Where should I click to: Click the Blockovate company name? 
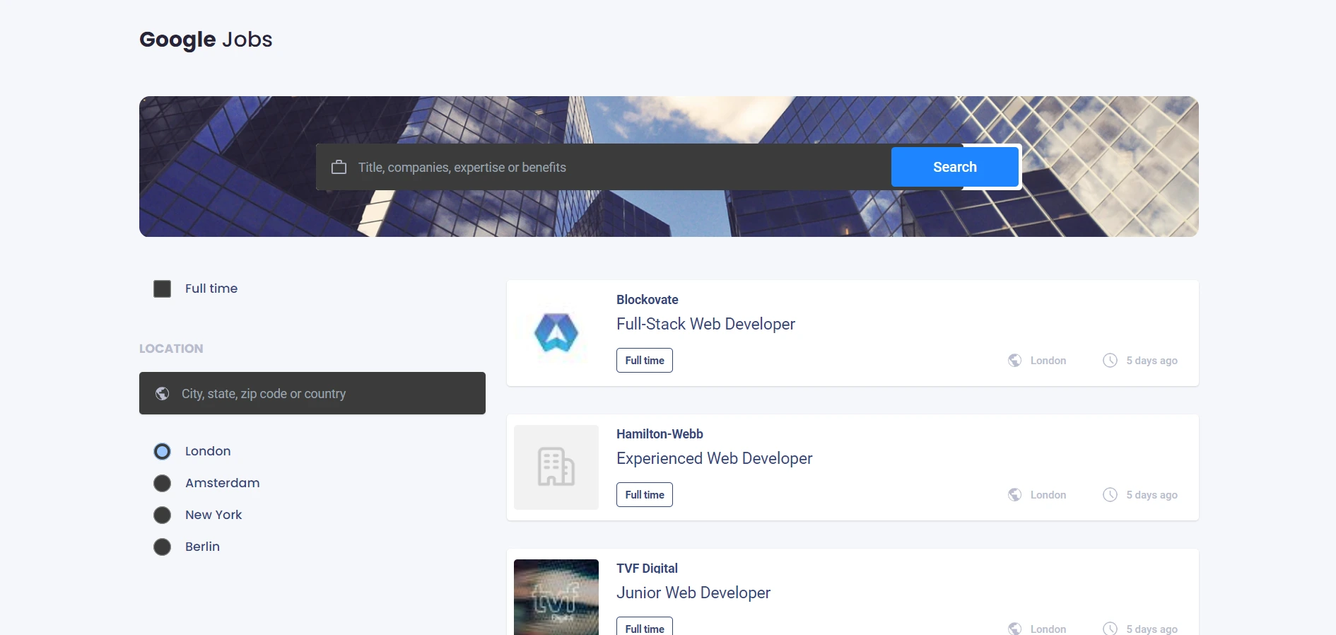(648, 300)
